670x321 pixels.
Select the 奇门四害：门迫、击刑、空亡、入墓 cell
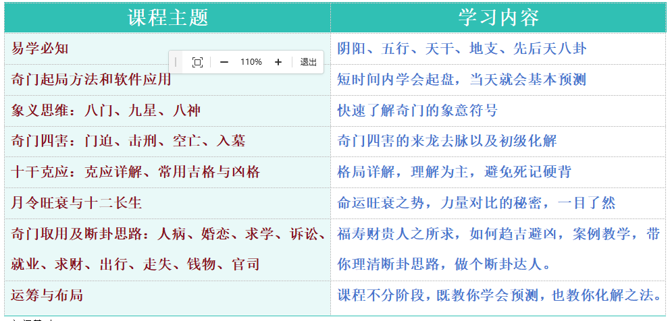128,141
